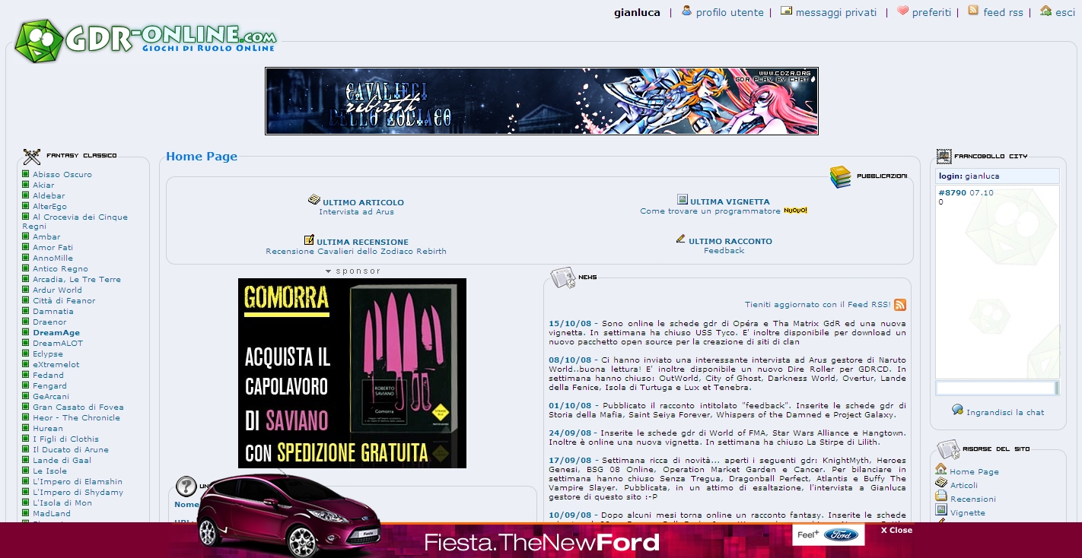Click the Pubblicazioni stacked books icon
The width and height of the screenshot is (1082, 558).
(x=840, y=176)
